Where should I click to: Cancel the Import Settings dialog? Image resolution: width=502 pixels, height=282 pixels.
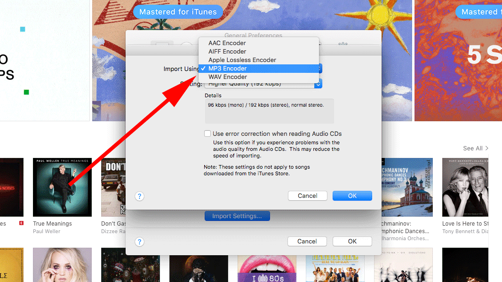tap(307, 196)
